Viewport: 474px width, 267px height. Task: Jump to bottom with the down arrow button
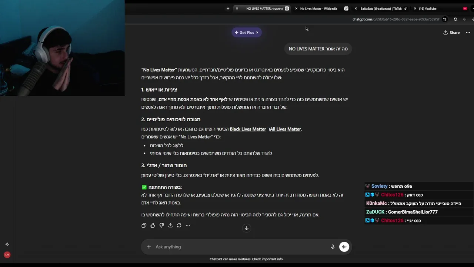pyautogui.click(x=246, y=228)
